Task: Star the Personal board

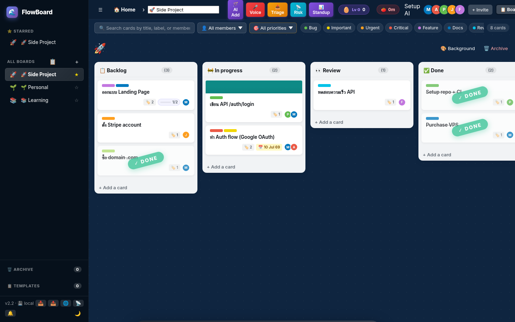Action: tap(77, 87)
